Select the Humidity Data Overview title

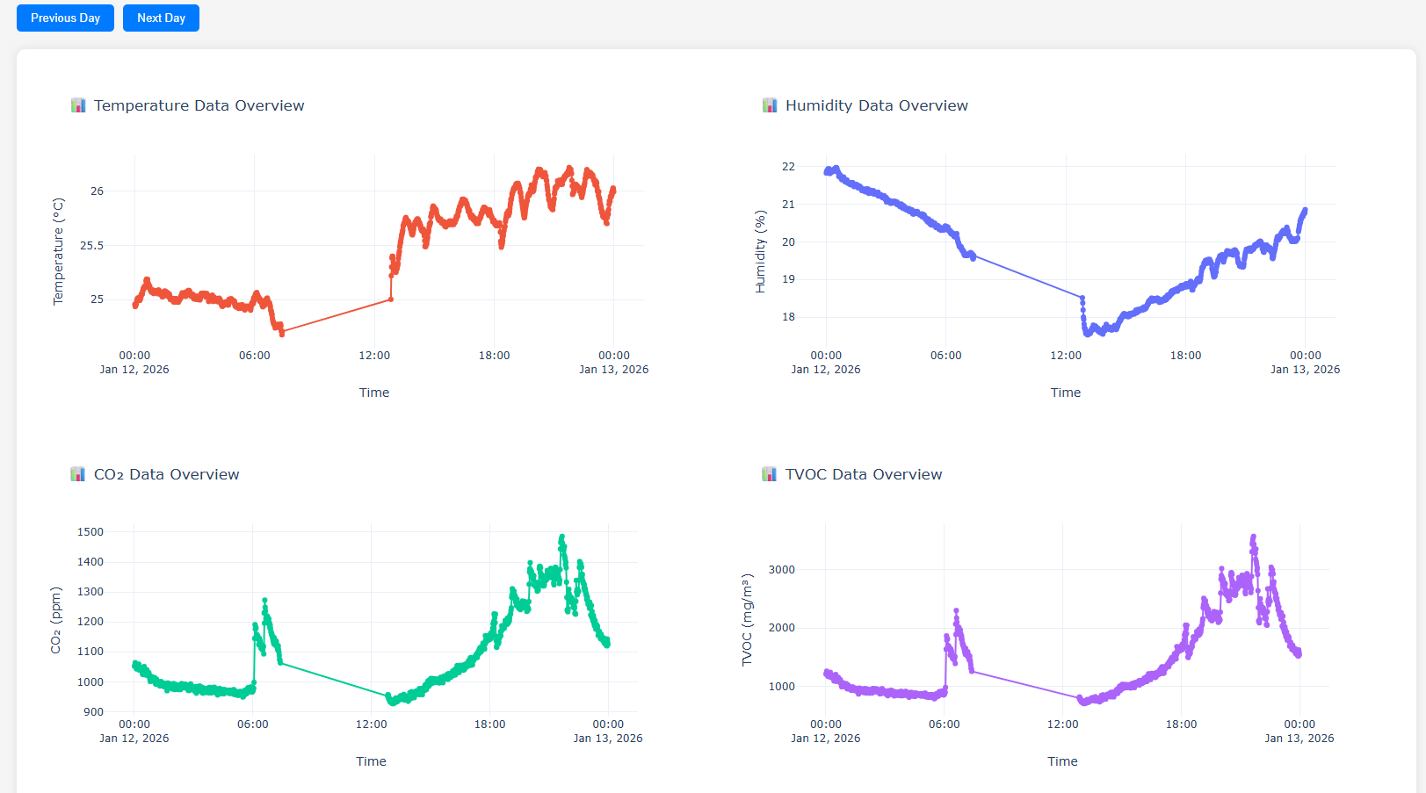pyautogui.click(x=878, y=105)
